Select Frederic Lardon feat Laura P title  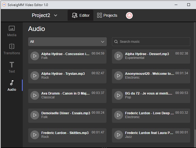click(149, 133)
